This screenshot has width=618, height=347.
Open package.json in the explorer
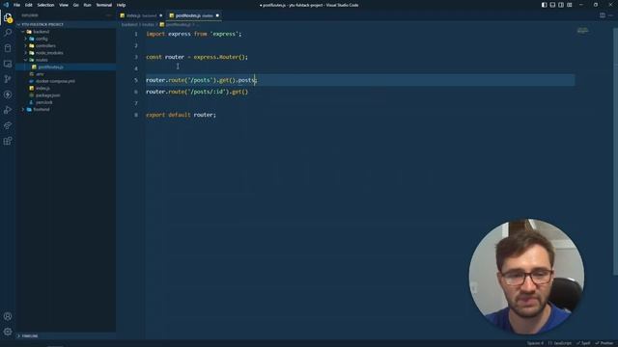pos(47,95)
